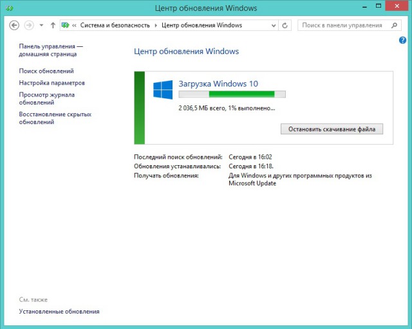Open the recent locations dropdown arrow
Viewport: 412px width, 329px height.
[x=41, y=26]
